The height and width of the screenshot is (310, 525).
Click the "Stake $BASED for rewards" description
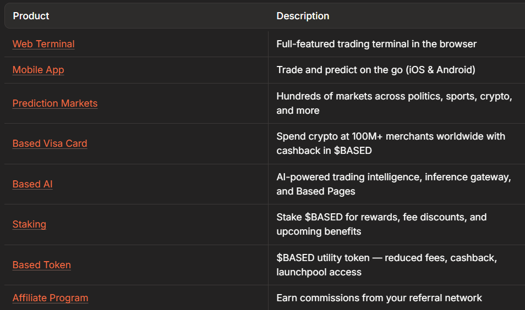[x=381, y=224]
